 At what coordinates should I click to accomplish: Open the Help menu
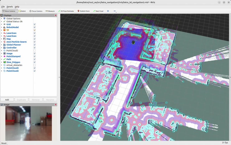(17, 6)
